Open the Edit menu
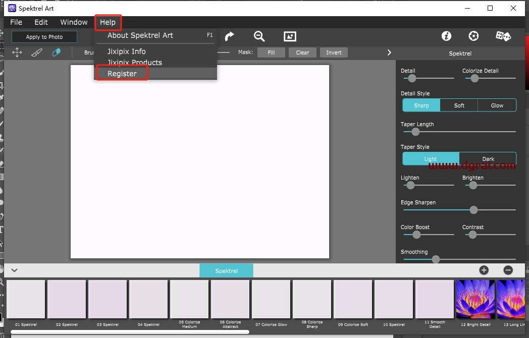Screen dimensions: 529x338 [41, 22]
